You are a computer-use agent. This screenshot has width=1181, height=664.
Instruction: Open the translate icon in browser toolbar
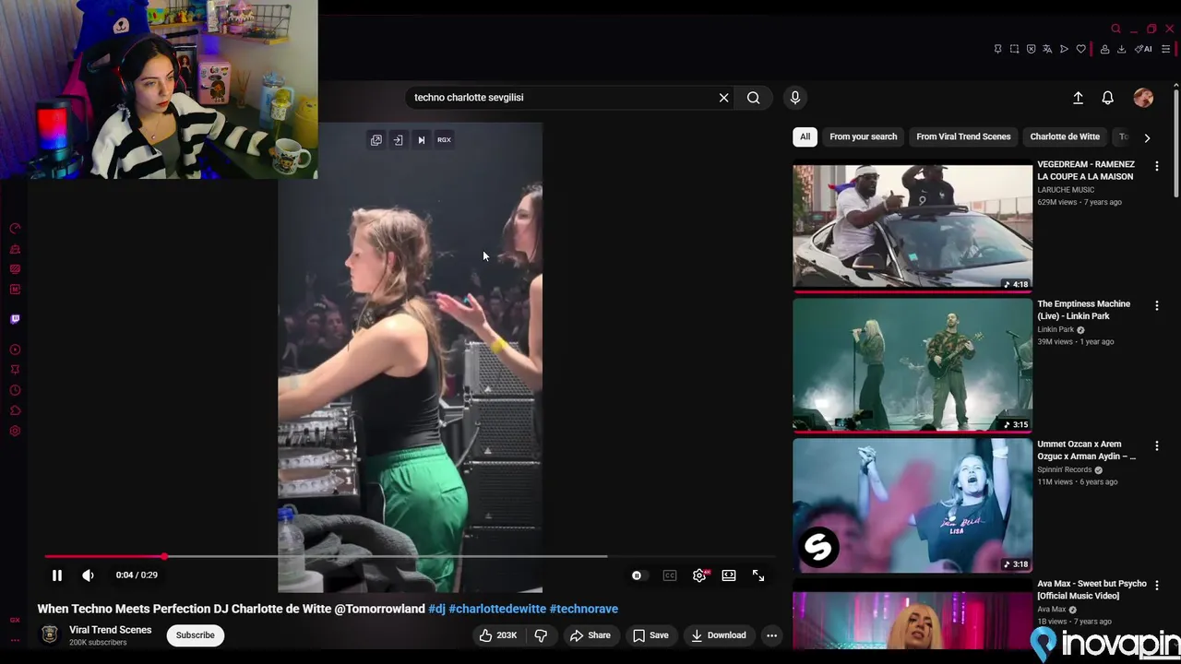(1047, 49)
